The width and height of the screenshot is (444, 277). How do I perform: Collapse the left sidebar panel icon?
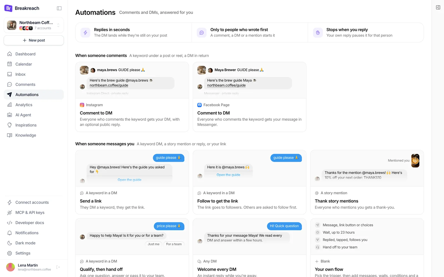pos(59,8)
